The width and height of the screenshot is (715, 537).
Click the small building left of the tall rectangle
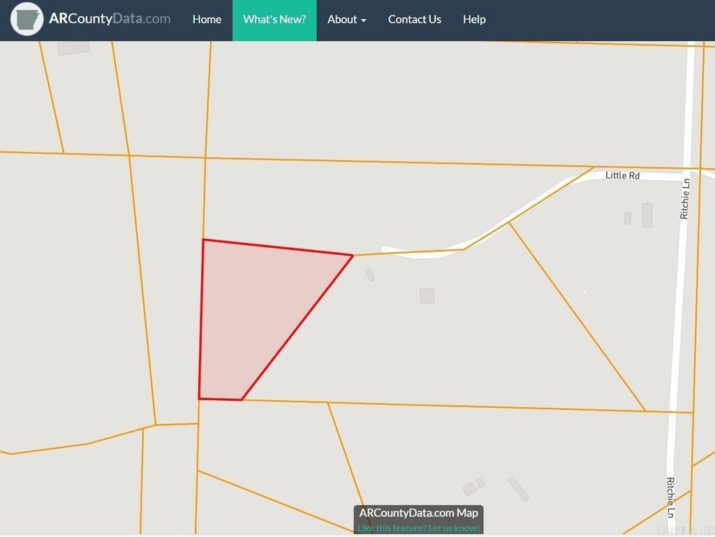tap(628, 219)
